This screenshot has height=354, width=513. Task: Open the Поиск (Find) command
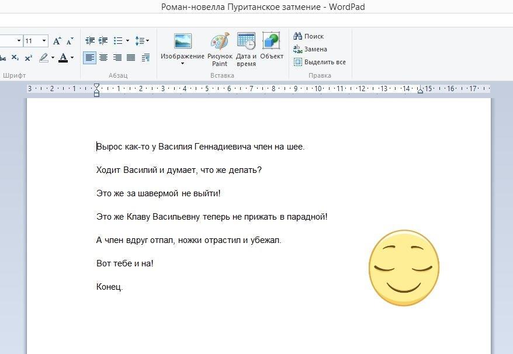point(309,36)
